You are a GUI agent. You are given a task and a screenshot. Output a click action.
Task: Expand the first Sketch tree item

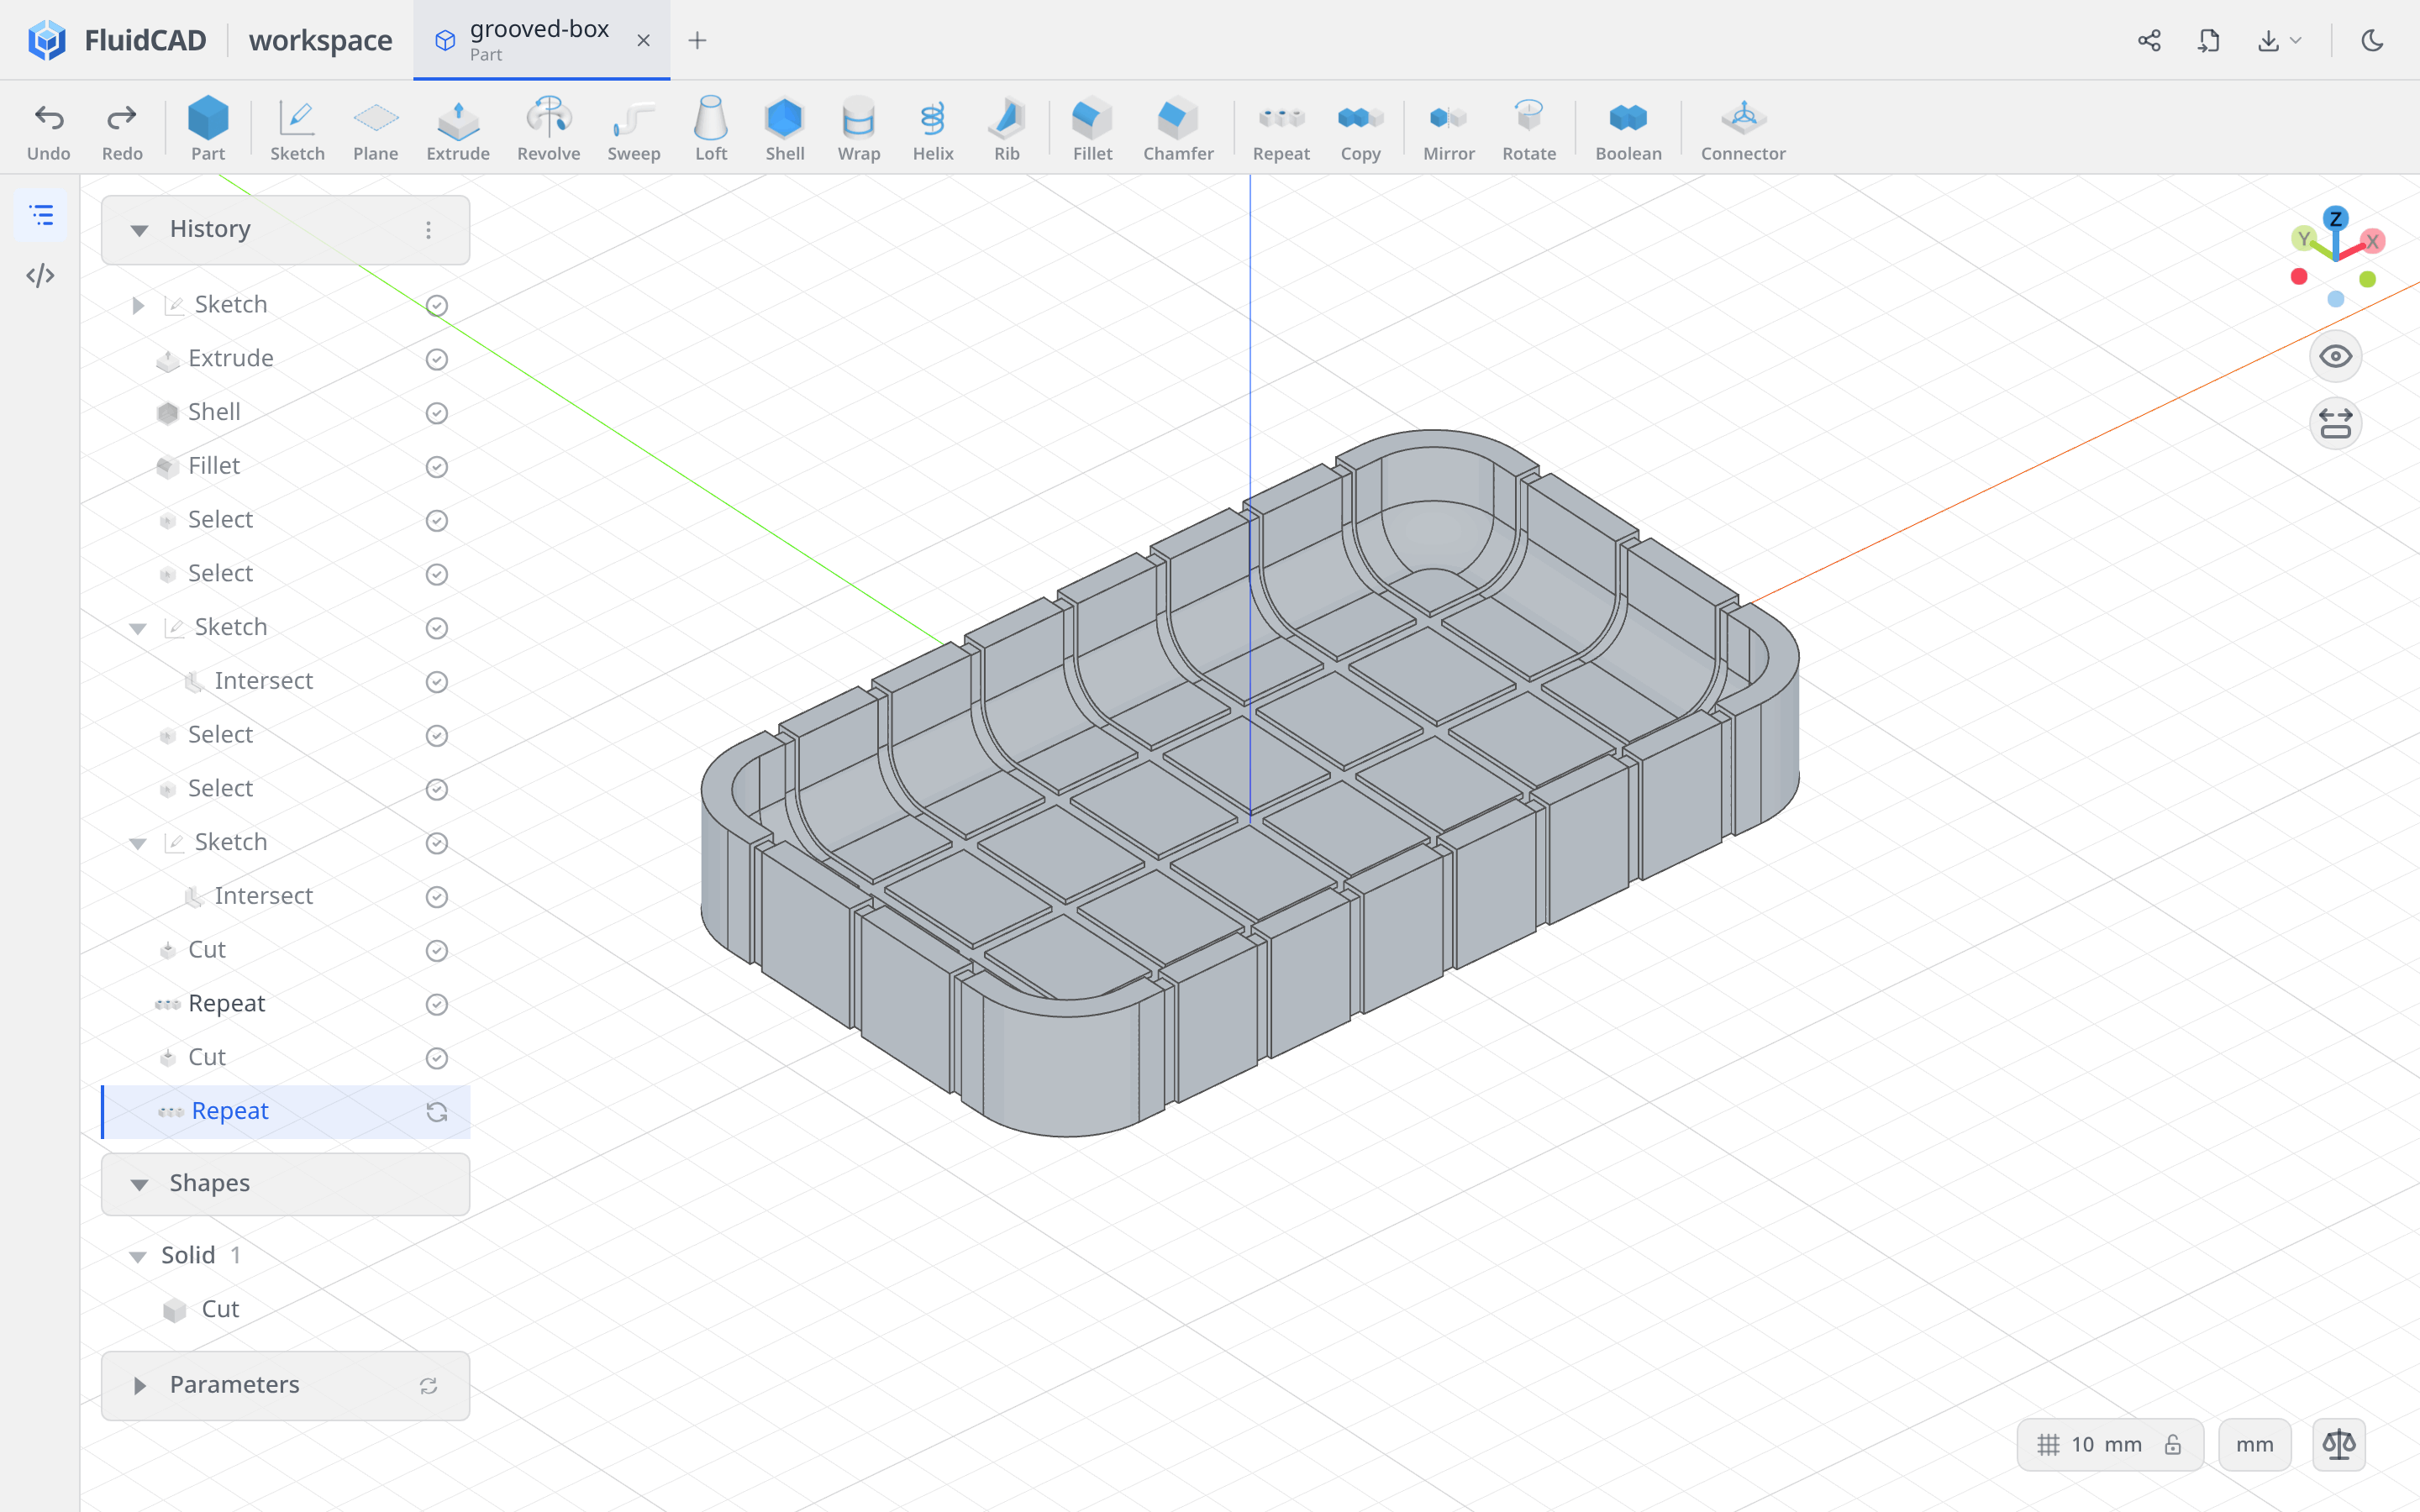click(x=138, y=305)
